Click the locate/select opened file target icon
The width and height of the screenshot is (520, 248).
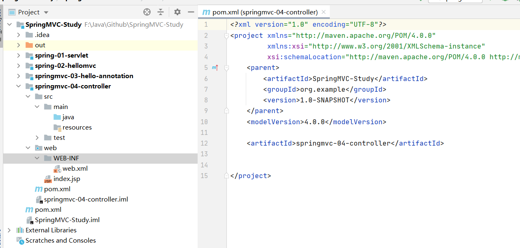click(147, 12)
